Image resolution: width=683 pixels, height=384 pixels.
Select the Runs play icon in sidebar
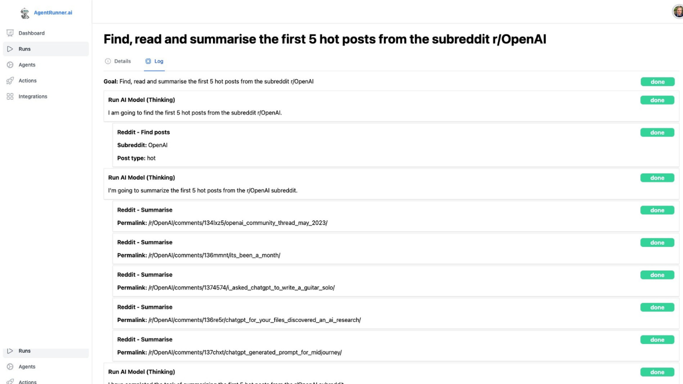pos(9,48)
